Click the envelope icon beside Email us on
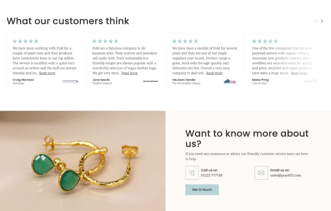Image resolution: width=331 pixels, height=211 pixels. 261,173
